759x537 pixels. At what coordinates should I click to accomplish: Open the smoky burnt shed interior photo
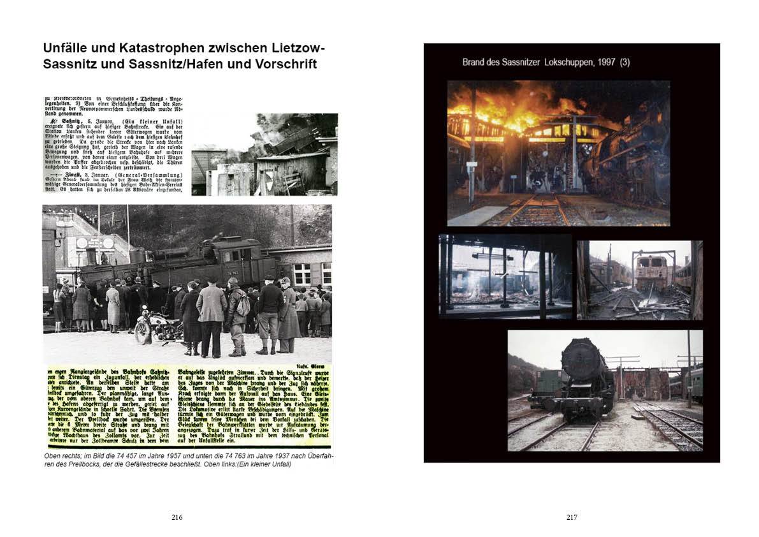pyautogui.click(x=505, y=276)
